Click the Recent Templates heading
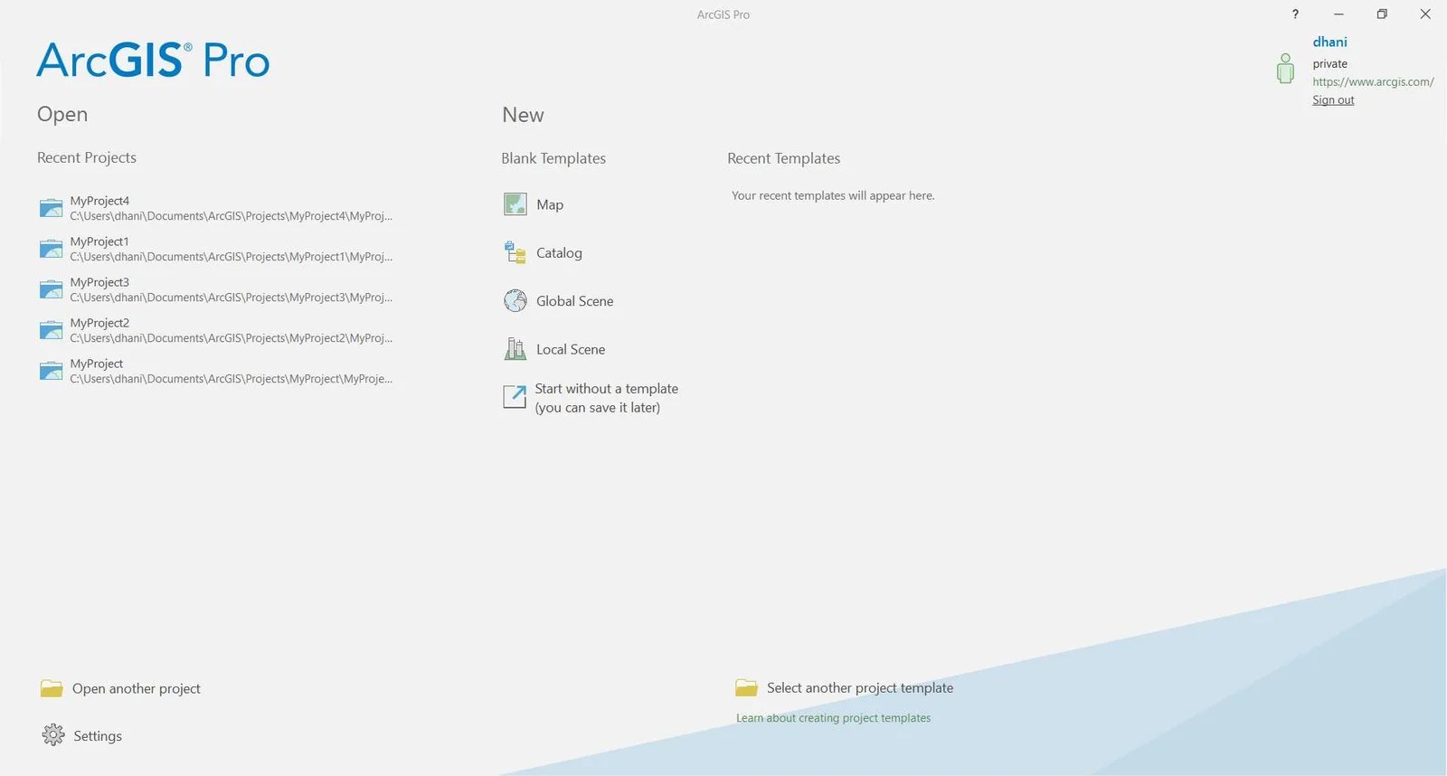The width and height of the screenshot is (1447, 776). pyautogui.click(x=784, y=158)
